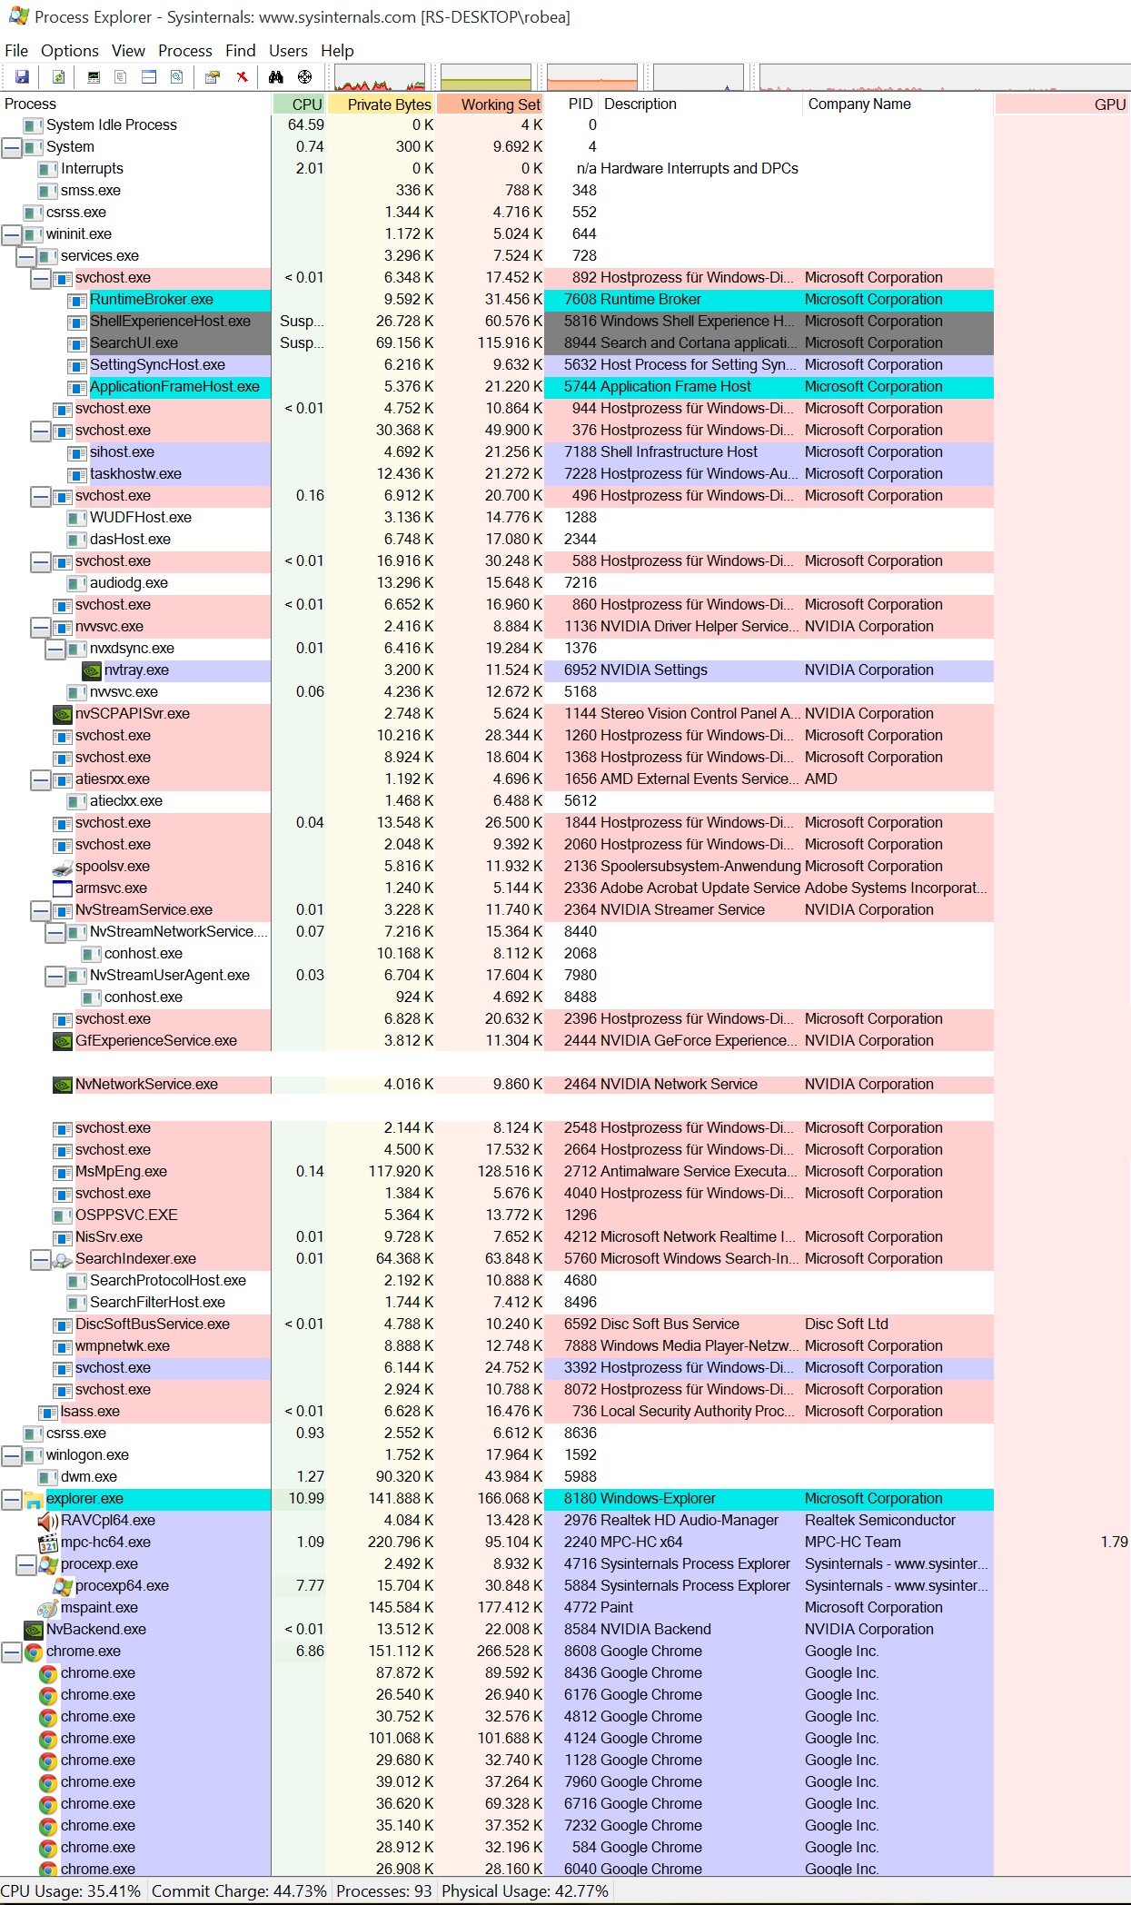Click 'Windows Media Player-Netzw...' description cell
This screenshot has height=1905, width=1131.
[699, 1346]
